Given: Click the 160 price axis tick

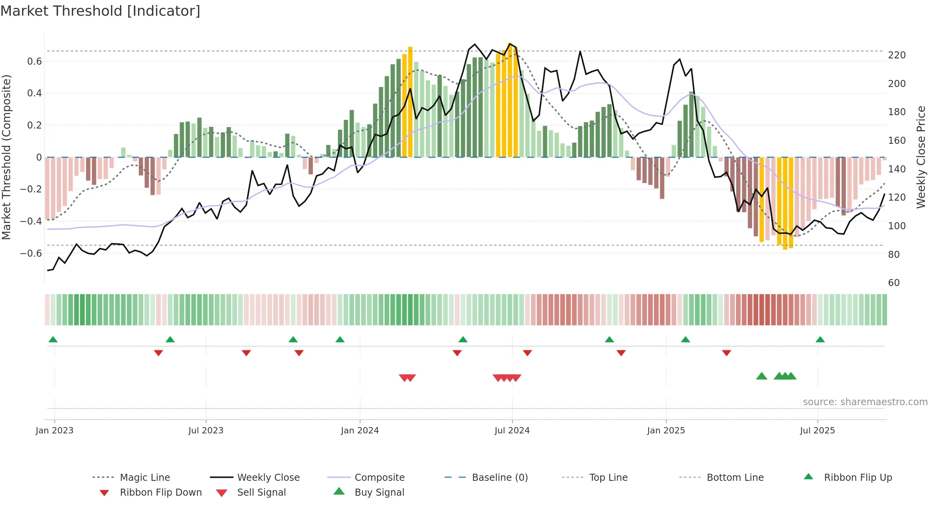Looking at the screenshot, I should coord(897,141).
